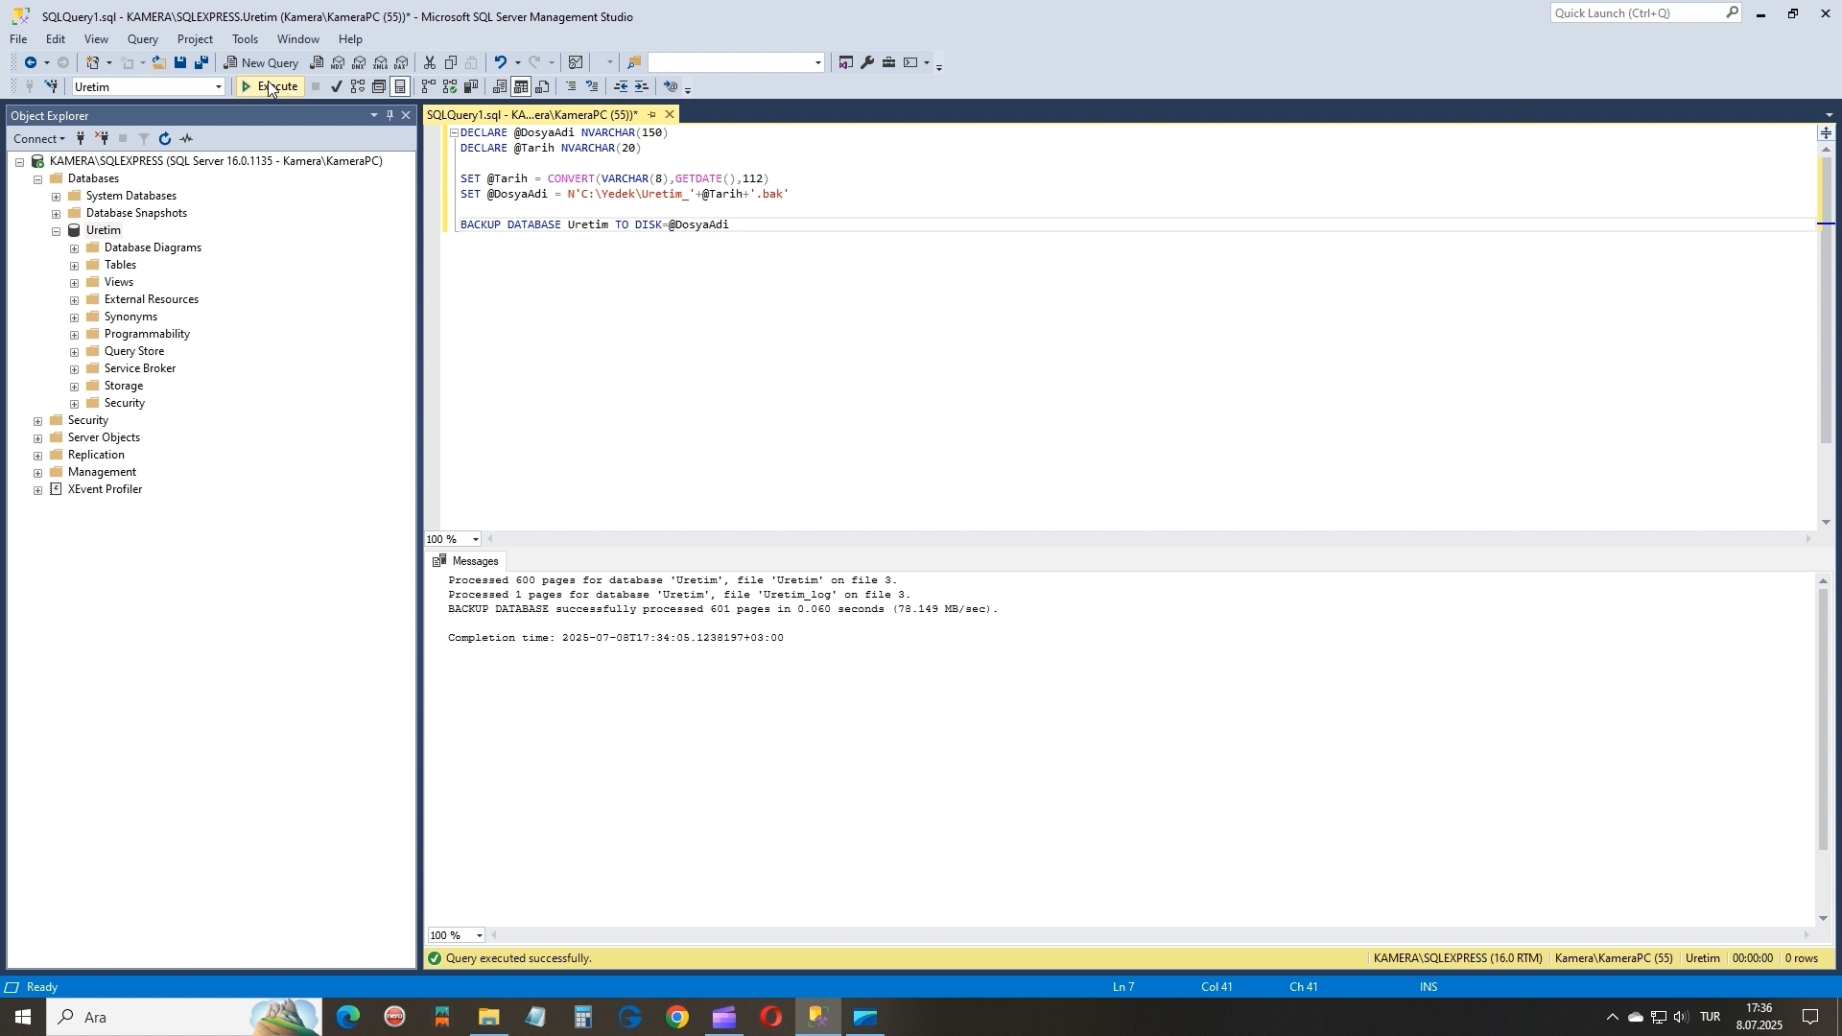Click Increase Indent icon
Screen dimensions: 1842x1036
click(x=642, y=86)
